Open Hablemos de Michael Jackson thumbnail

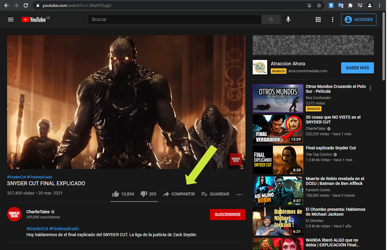278,222
